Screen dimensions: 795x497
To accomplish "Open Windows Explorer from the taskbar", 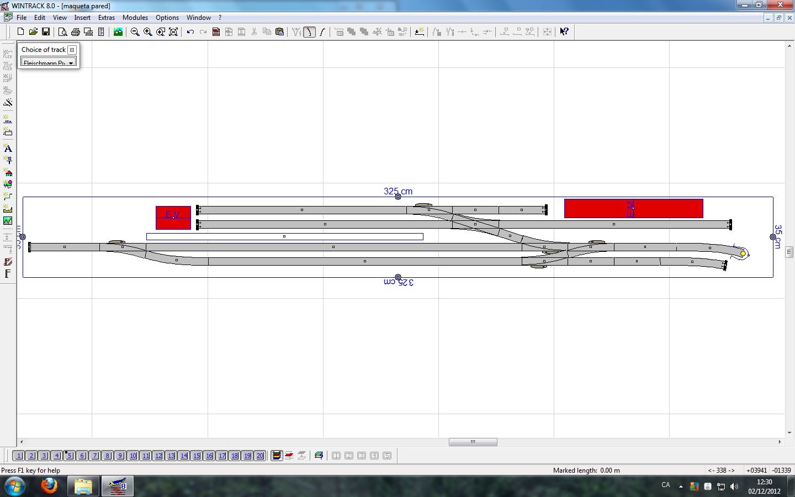I will tap(83, 487).
